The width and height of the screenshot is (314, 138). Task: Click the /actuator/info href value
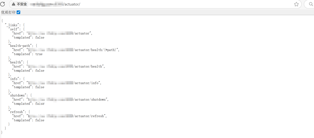63,83
